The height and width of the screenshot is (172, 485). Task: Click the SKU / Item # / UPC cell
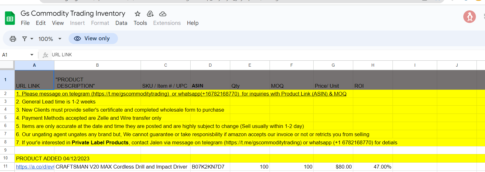[166, 80]
